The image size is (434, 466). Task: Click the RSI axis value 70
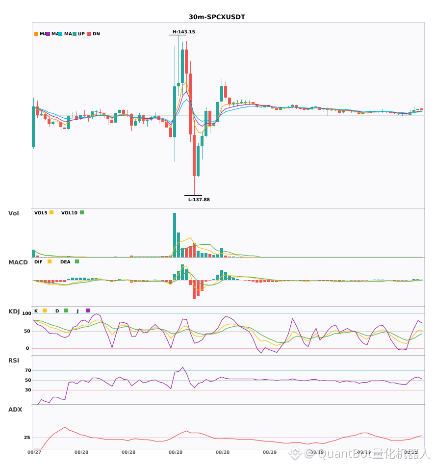[x=28, y=370]
